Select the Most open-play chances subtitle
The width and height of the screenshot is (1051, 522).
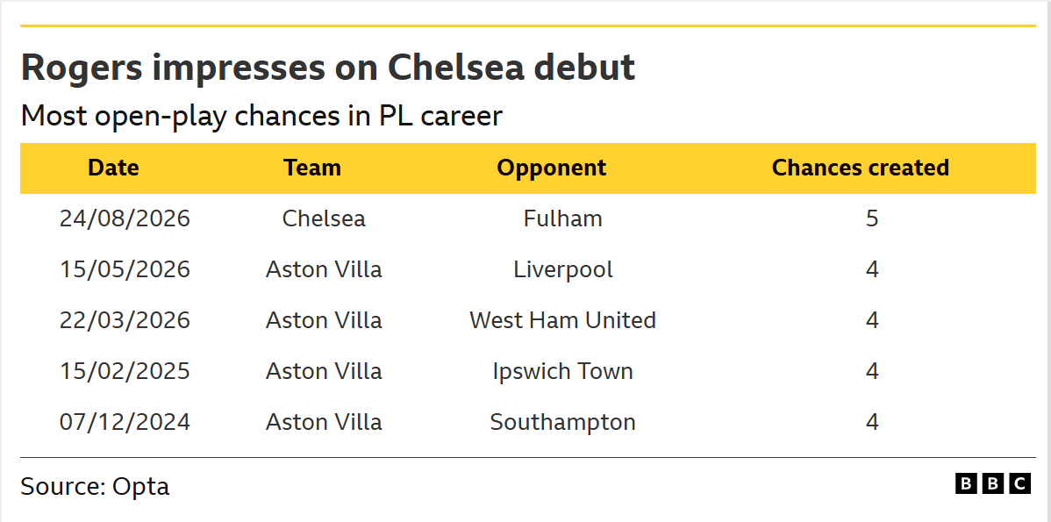pyautogui.click(x=261, y=117)
